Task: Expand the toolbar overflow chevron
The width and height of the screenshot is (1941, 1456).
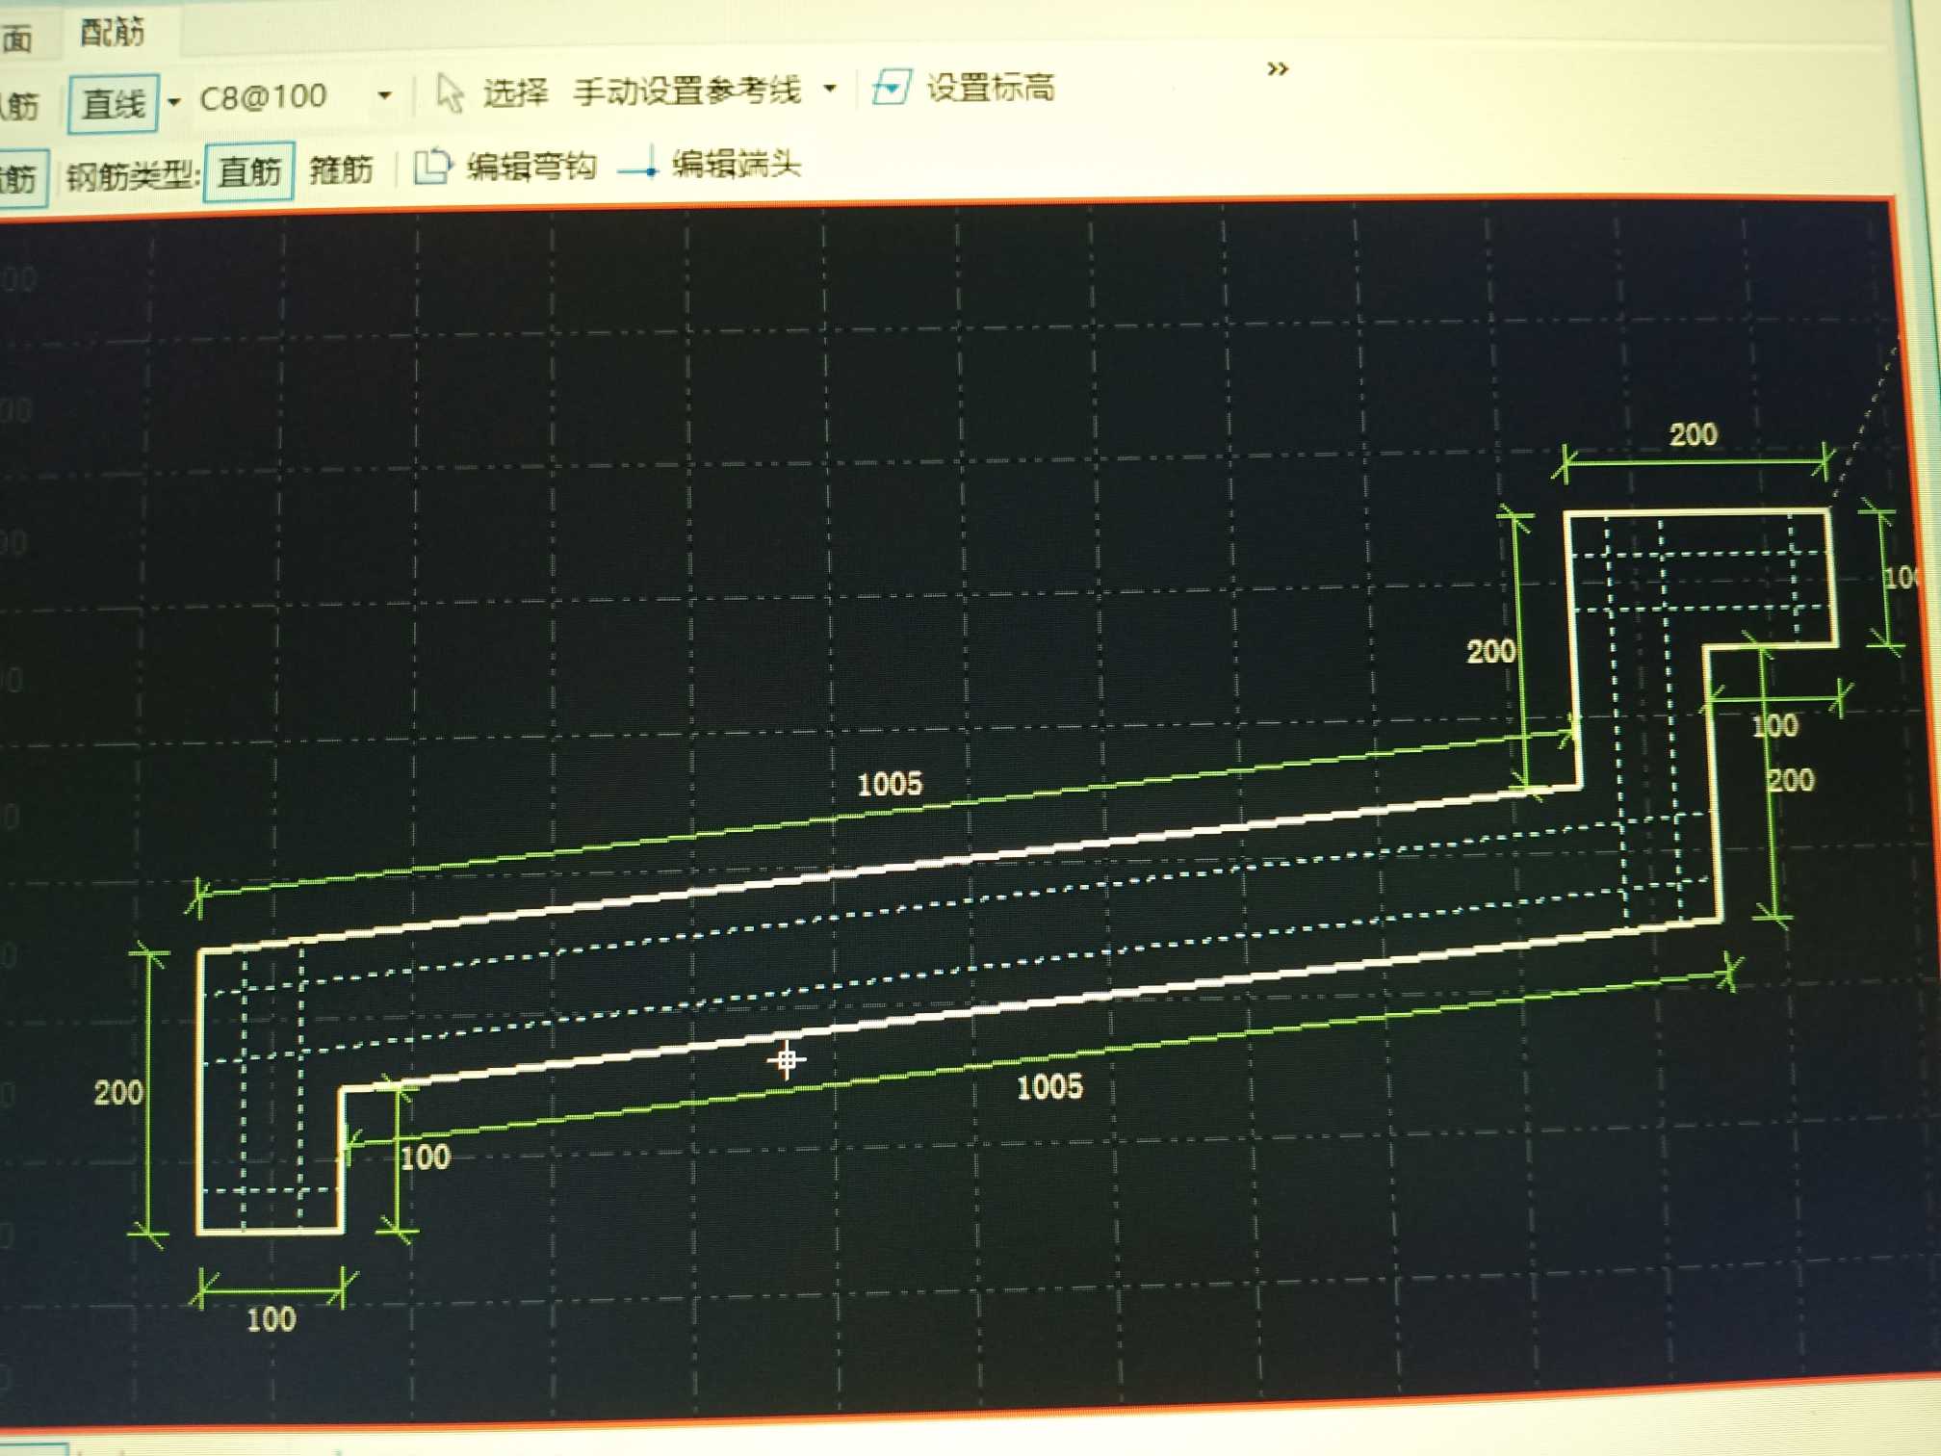Action: pos(1278,68)
